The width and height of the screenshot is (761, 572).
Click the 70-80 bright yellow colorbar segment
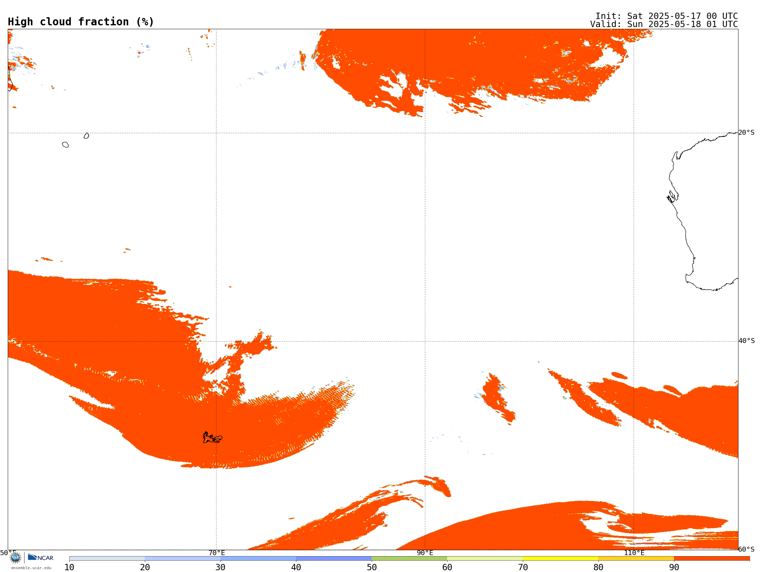point(561,559)
